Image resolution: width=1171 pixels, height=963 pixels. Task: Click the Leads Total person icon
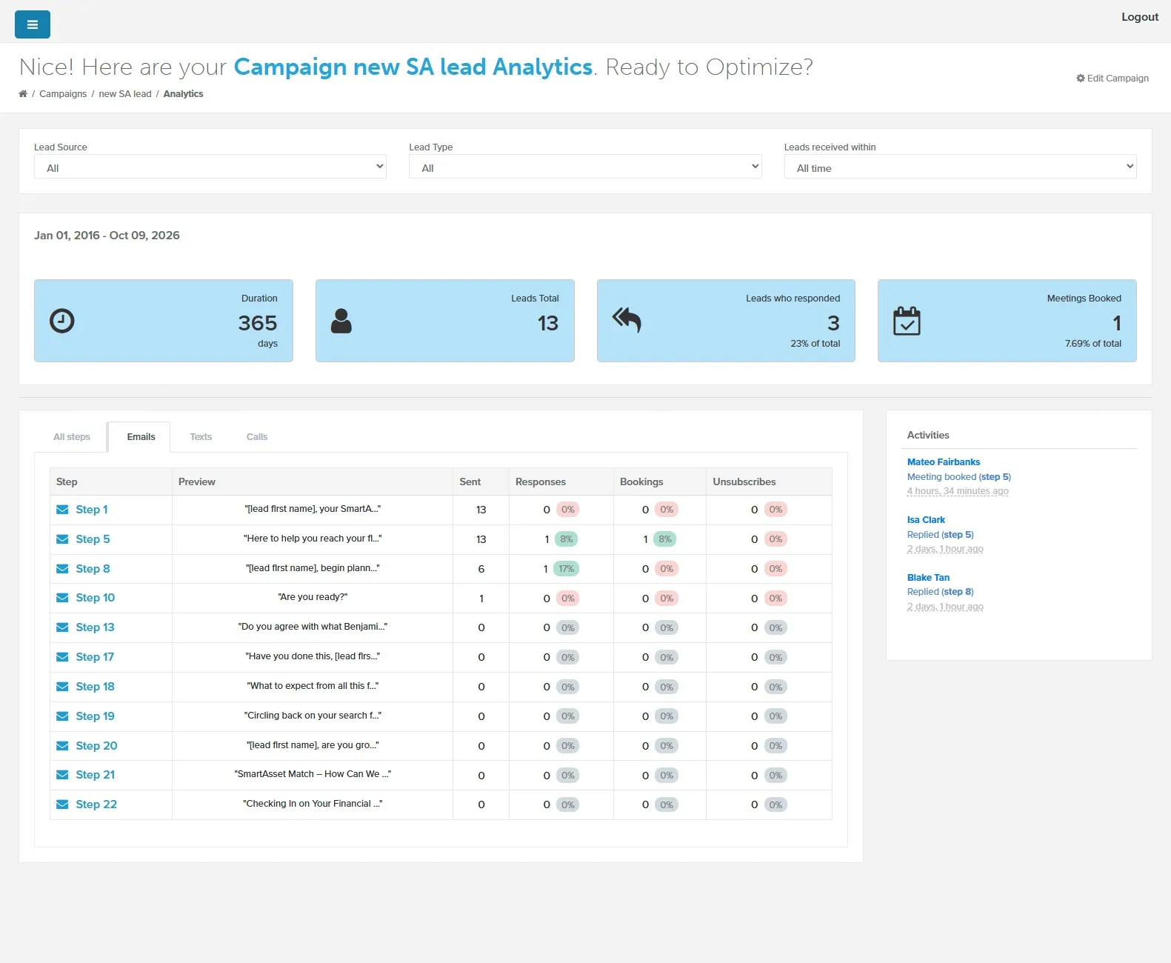tap(341, 321)
